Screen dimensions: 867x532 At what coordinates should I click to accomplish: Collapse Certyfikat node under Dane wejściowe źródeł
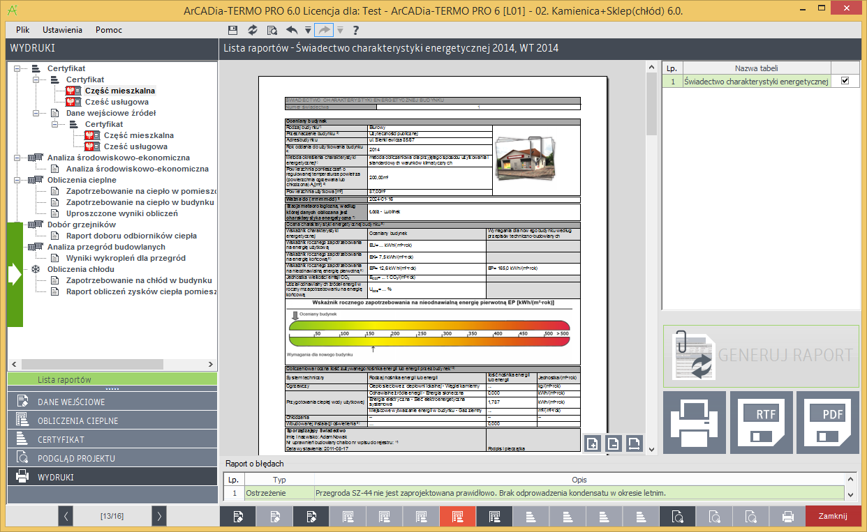54,124
